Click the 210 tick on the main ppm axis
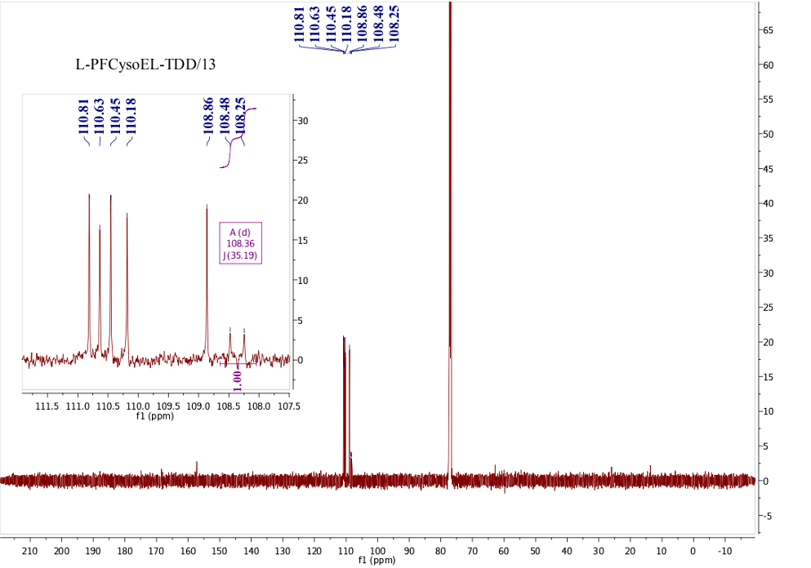Screen dimensions: 811x568 click(x=31, y=550)
